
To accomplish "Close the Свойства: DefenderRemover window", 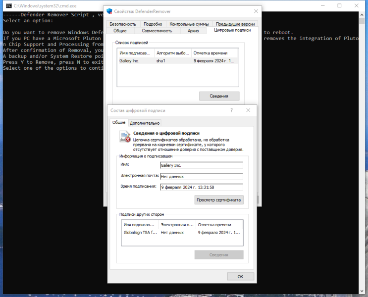I will pos(256,11).
